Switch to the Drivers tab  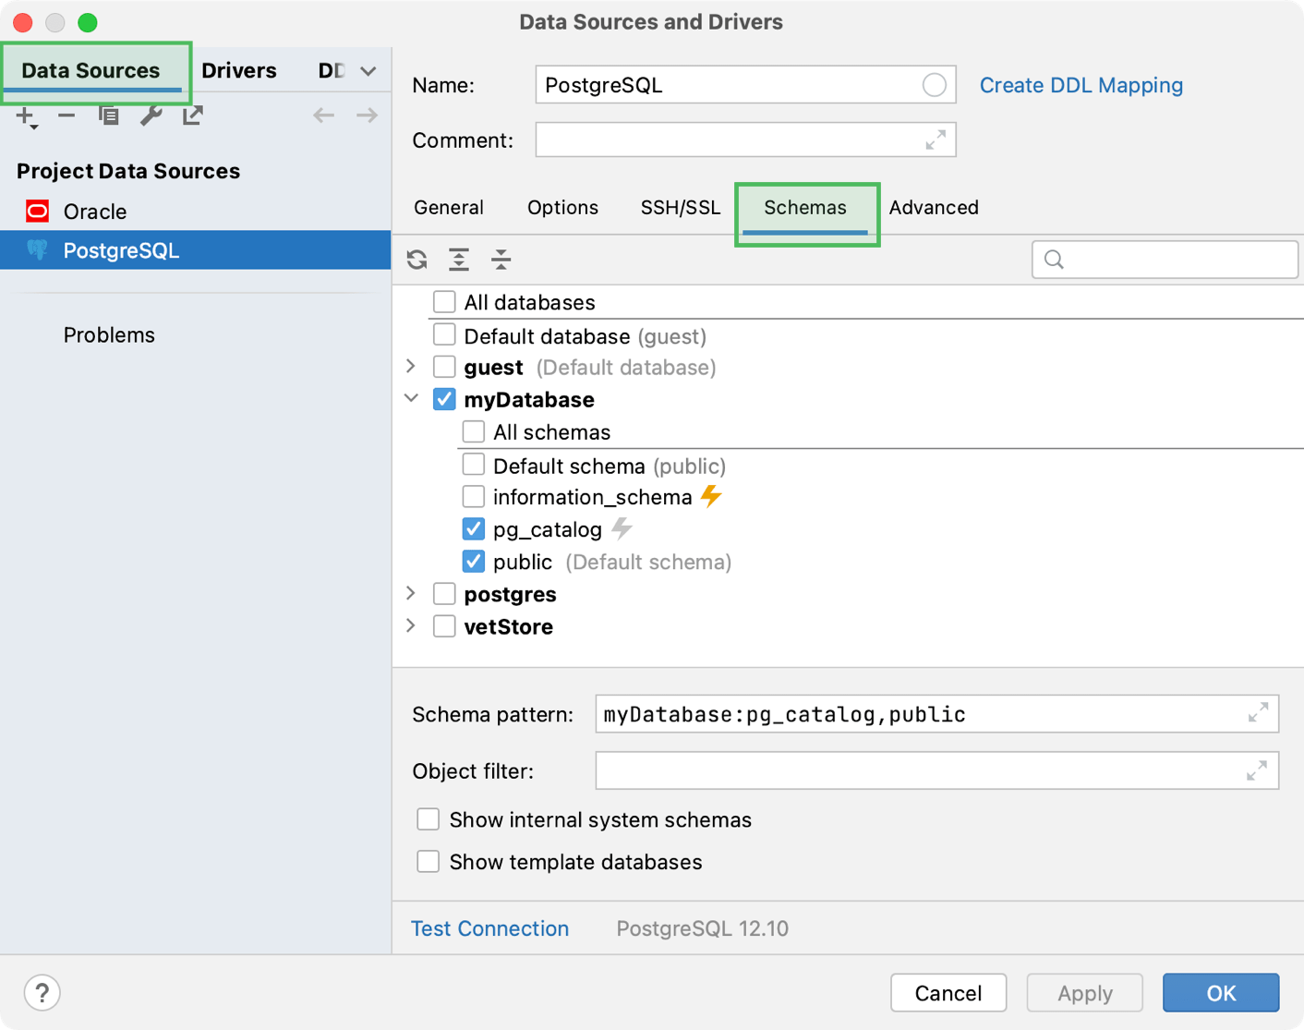point(239,71)
